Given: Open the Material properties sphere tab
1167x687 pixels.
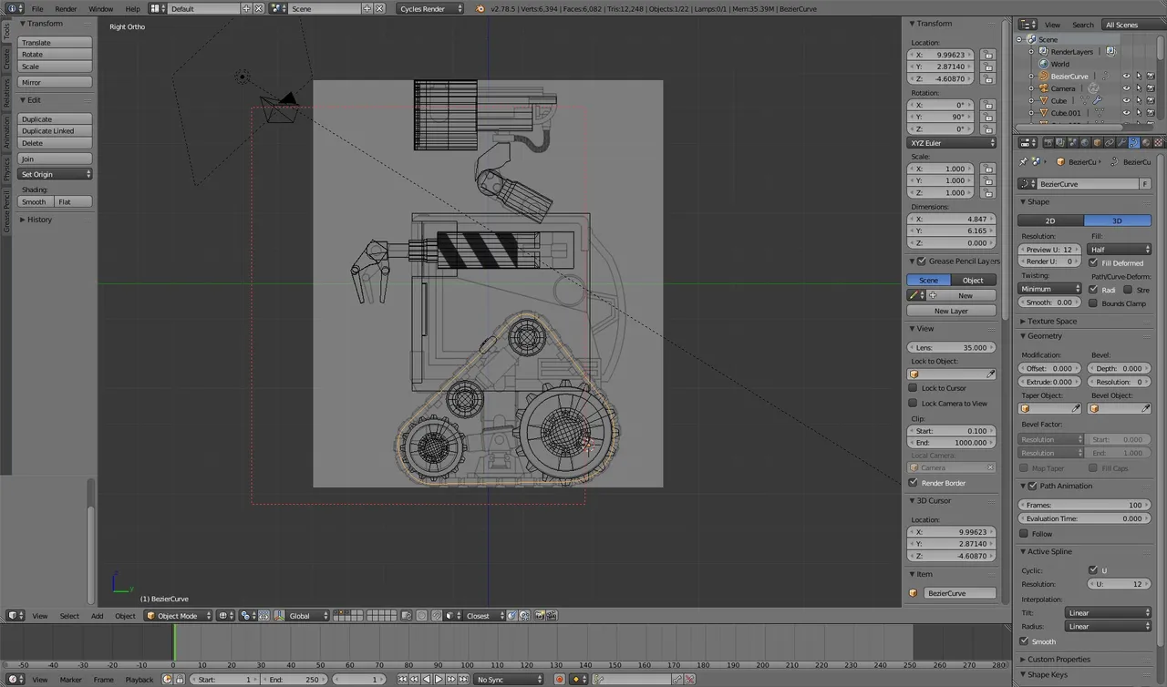Looking at the screenshot, I should tap(1146, 142).
